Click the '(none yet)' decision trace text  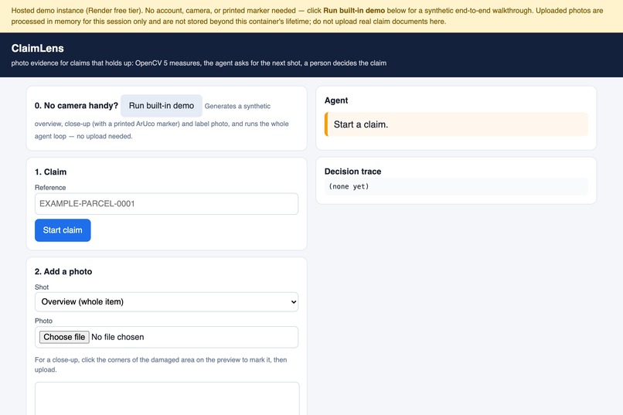(349, 186)
